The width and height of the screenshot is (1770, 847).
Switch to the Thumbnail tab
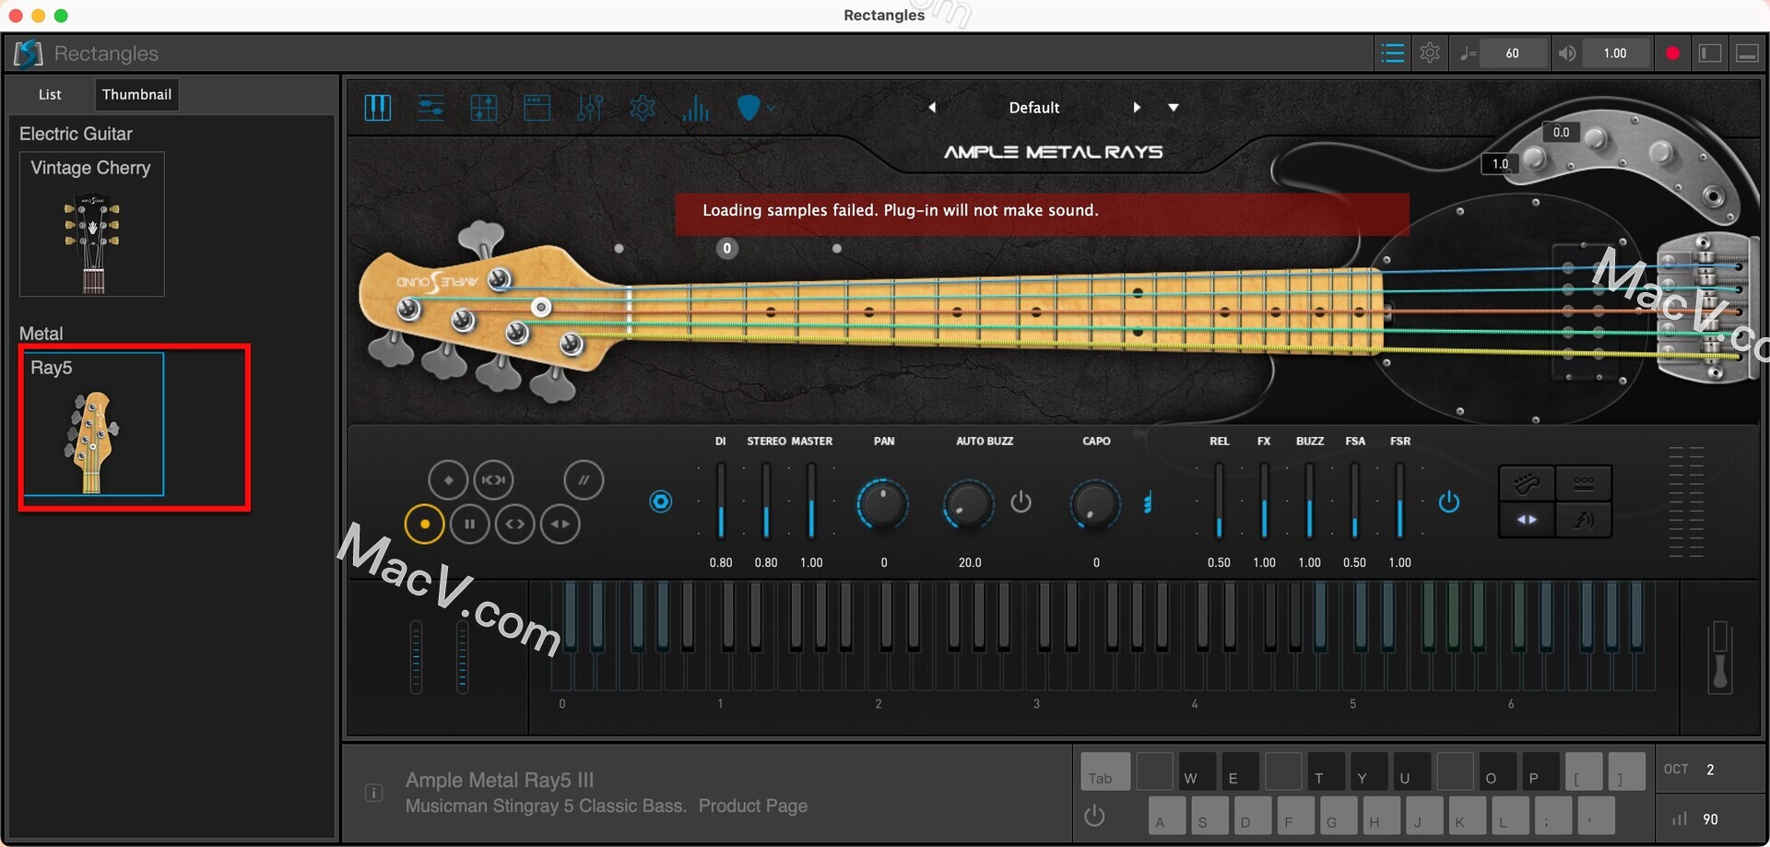tap(136, 95)
